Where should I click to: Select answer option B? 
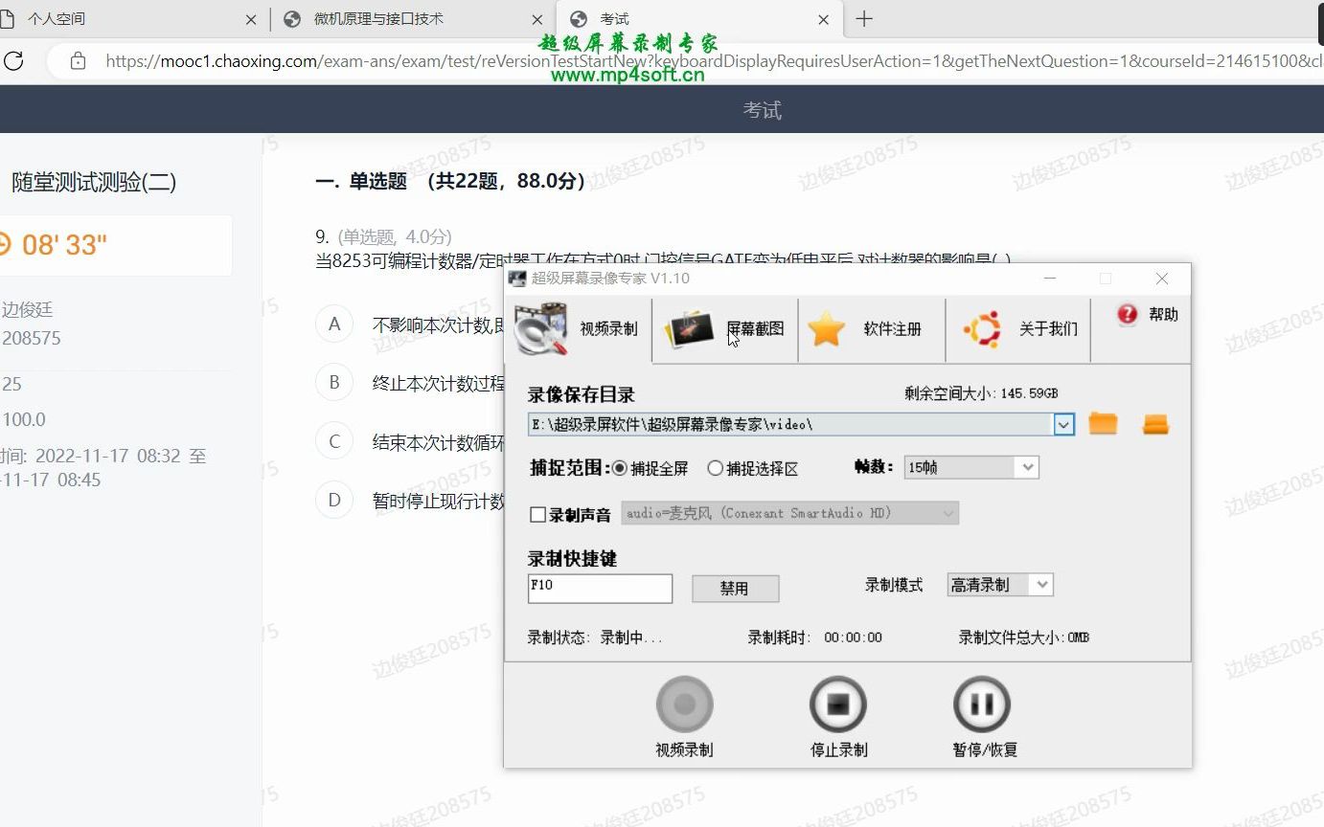pos(334,383)
